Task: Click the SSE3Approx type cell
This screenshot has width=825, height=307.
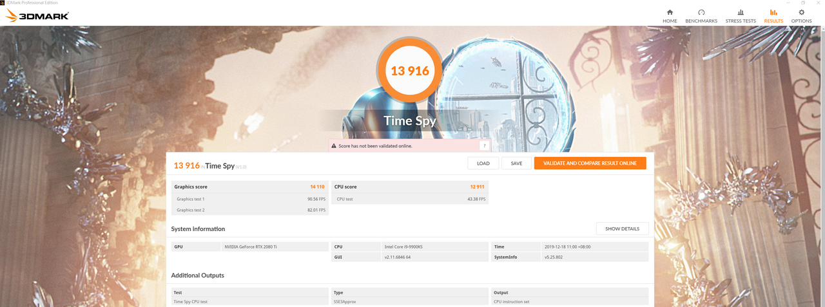Action: [x=410, y=301]
